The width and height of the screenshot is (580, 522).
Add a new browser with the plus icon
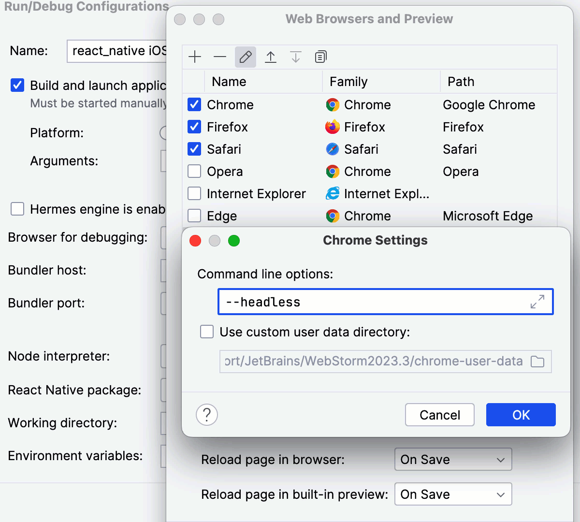point(195,57)
